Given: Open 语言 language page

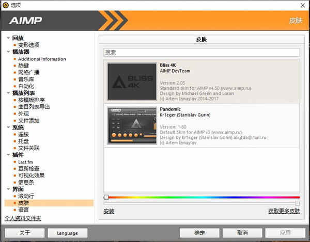Looking at the screenshot, I should 24,209.
